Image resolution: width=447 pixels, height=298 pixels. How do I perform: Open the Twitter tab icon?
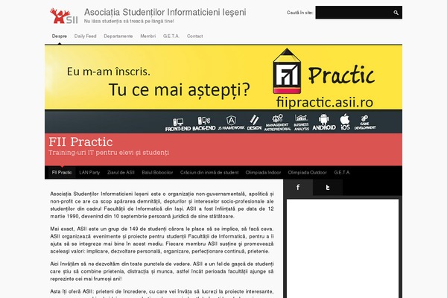pyautogui.click(x=328, y=187)
